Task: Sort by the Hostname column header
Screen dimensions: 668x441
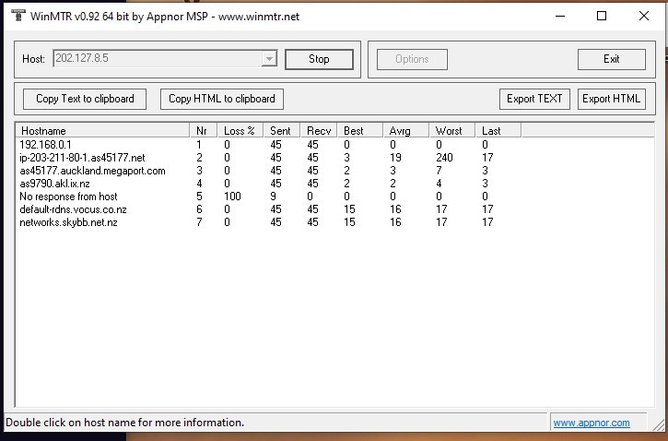Action: coord(102,130)
